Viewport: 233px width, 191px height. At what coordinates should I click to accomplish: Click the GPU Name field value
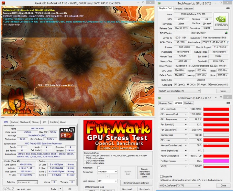[x=193, y=14]
